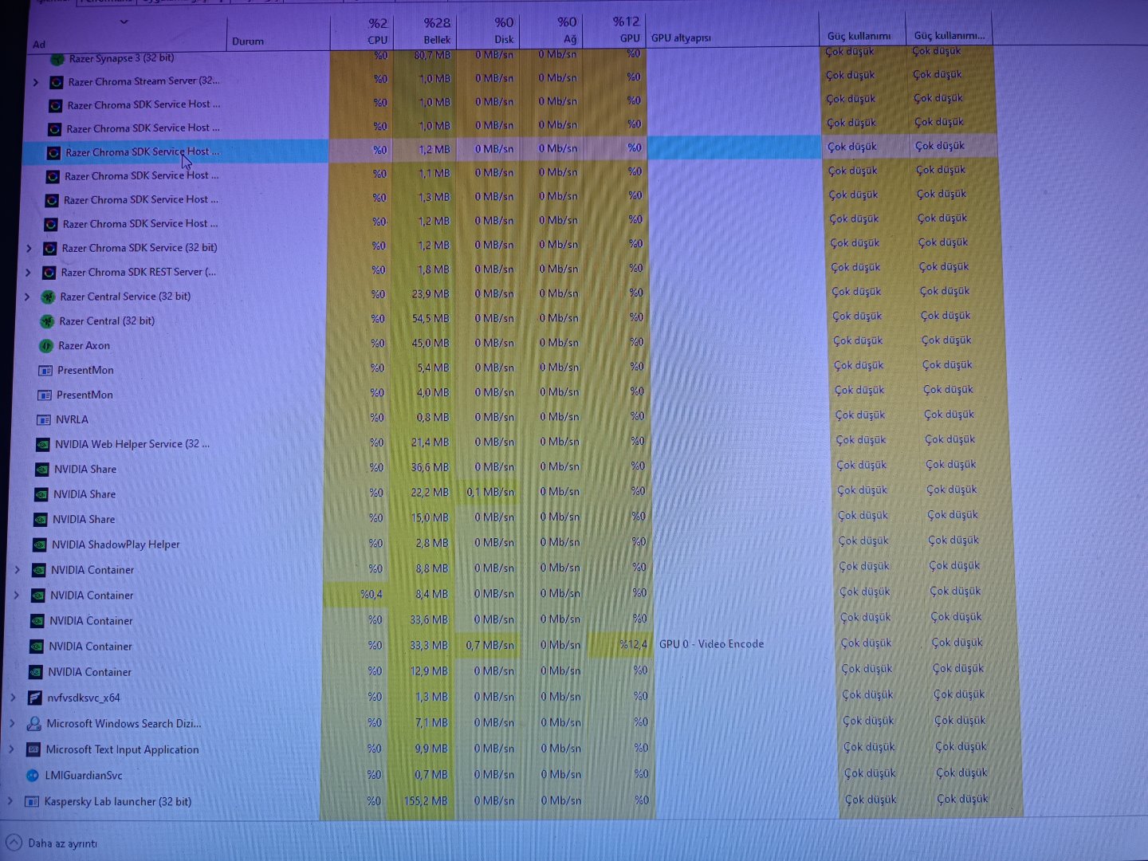
Task: Click the Microsoft Windows Search Dizi... icon
Action: coord(34,724)
